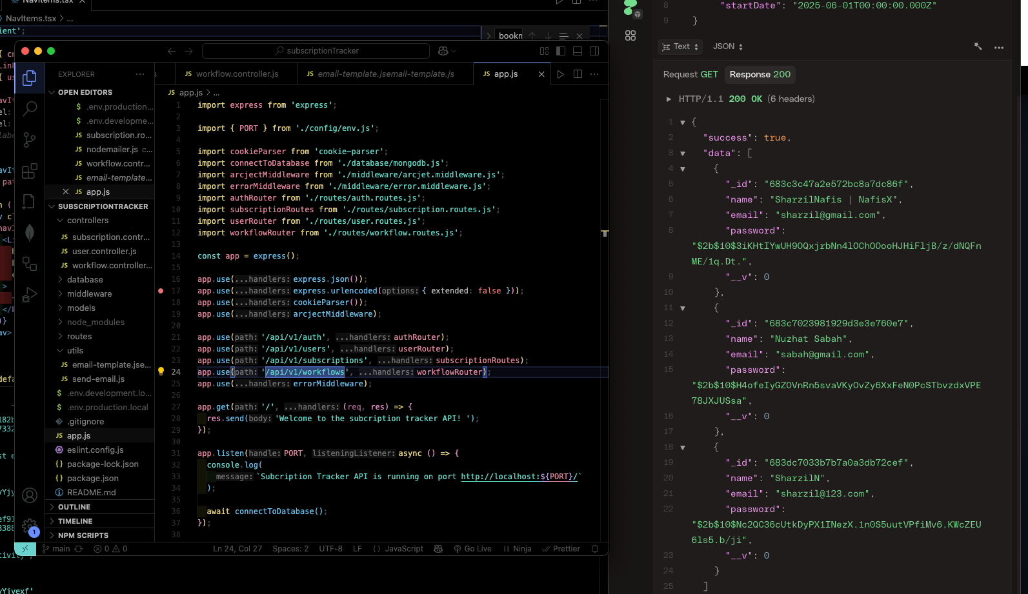
Task: Open .gitignore in the explorer
Action: coord(99,422)
